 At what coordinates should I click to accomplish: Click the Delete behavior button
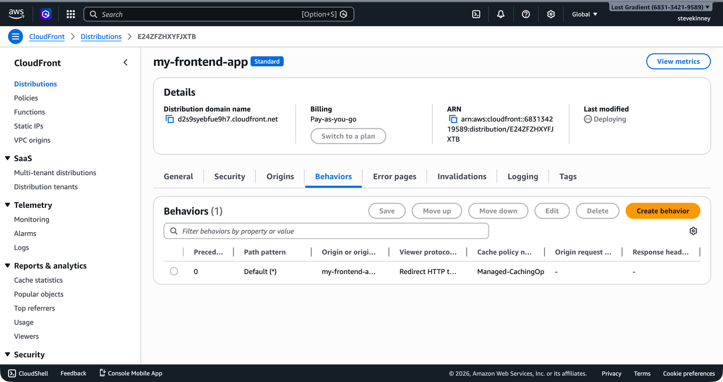coord(597,211)
